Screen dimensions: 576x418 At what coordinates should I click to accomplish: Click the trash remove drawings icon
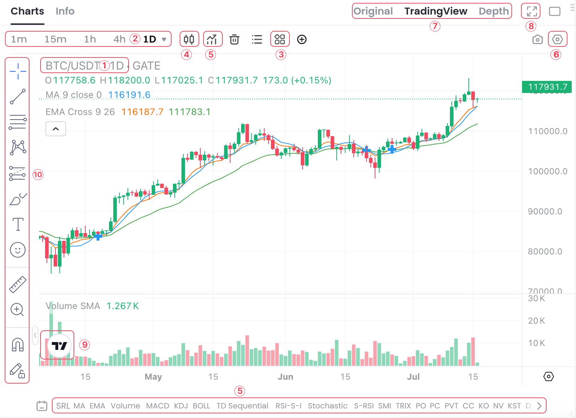click(234, 39)
